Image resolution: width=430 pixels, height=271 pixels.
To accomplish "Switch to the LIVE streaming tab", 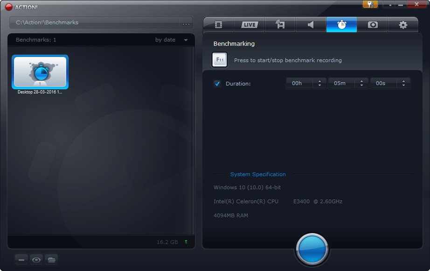I will point(250,25).
